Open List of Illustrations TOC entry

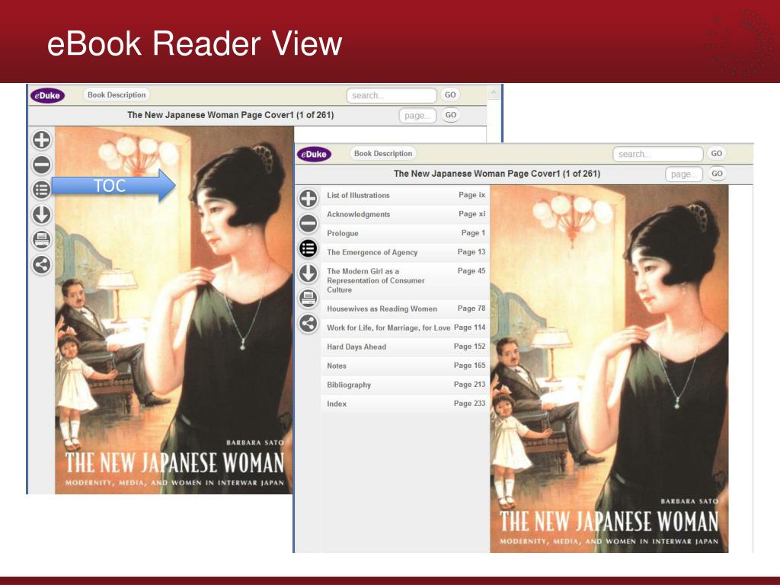click(406, 195)
